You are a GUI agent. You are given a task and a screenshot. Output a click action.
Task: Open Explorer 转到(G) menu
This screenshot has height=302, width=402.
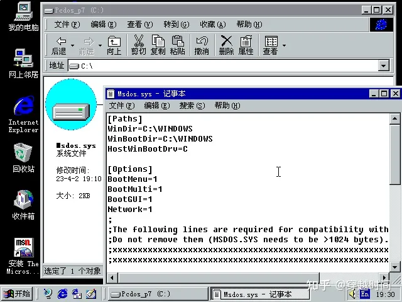tap(177, 25)
